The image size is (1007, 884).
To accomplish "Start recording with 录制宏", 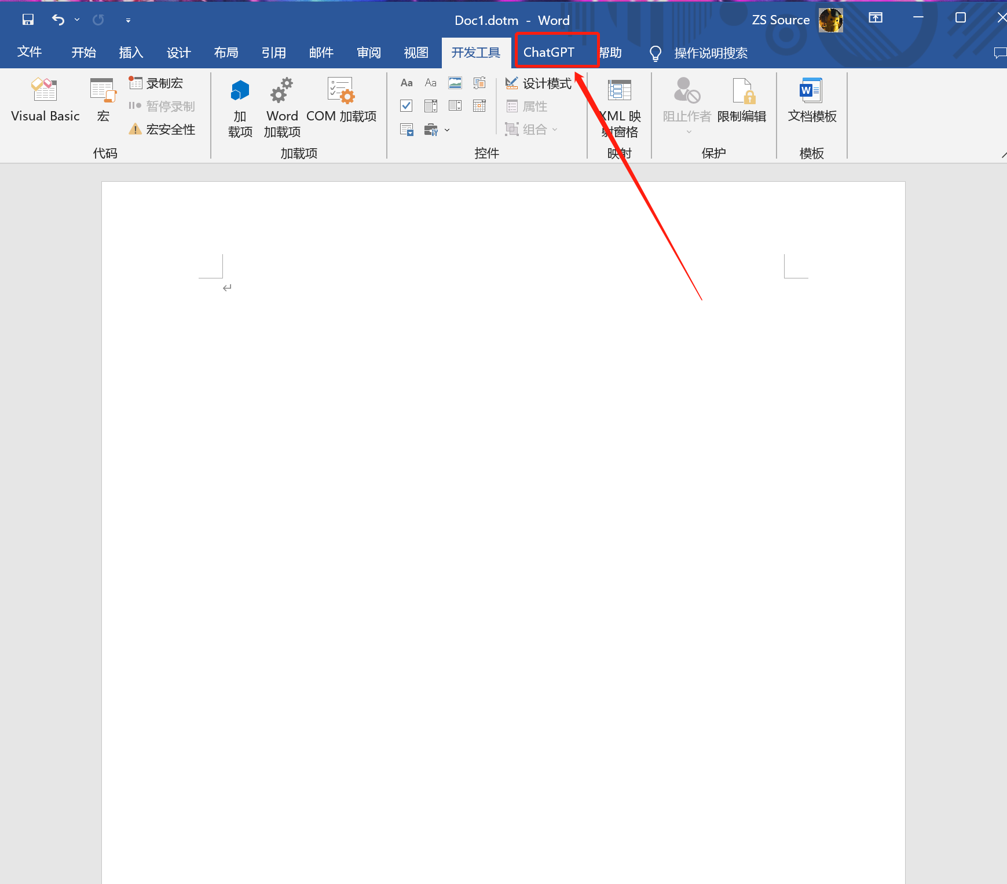I will pyautogui.click(x=156, y=83).
